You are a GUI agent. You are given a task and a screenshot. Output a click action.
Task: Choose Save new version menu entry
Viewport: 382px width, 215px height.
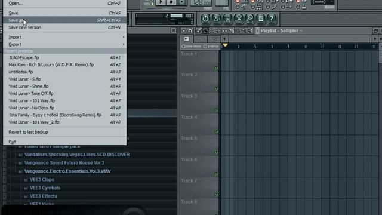[x=65, y=27]
